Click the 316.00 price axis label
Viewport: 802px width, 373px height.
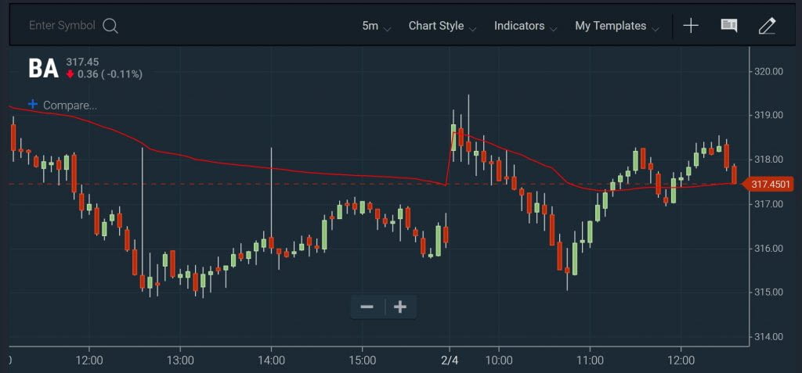coord(769,249)
